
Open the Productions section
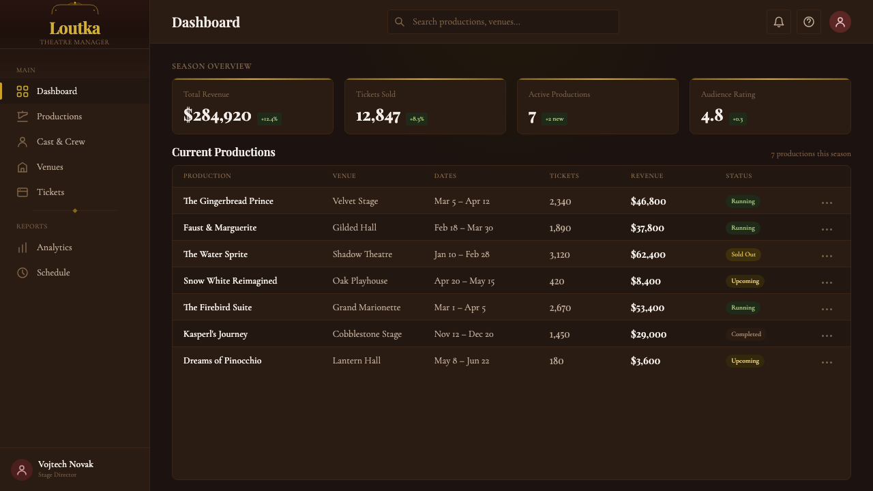pos(74,117)
